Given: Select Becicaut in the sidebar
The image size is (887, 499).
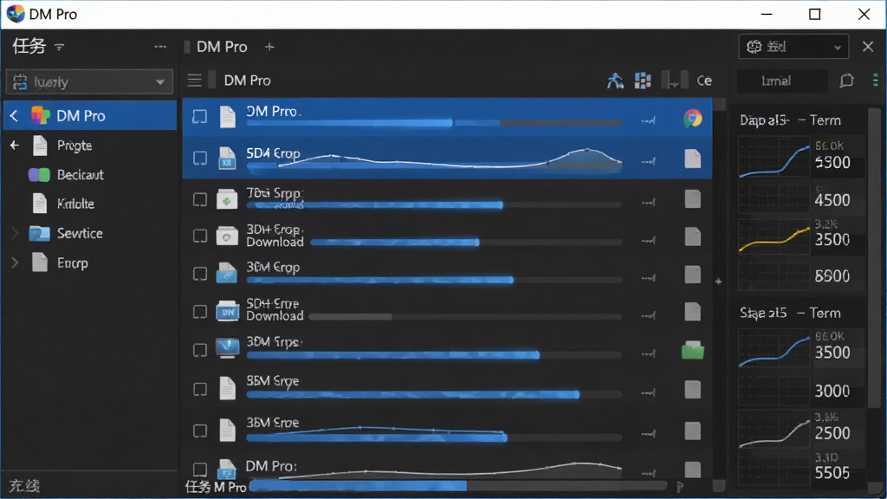Looking at the screenshot, I should [81, 175].
